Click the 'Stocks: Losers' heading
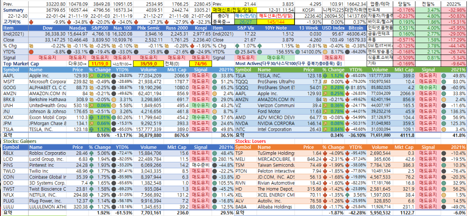 250,141
